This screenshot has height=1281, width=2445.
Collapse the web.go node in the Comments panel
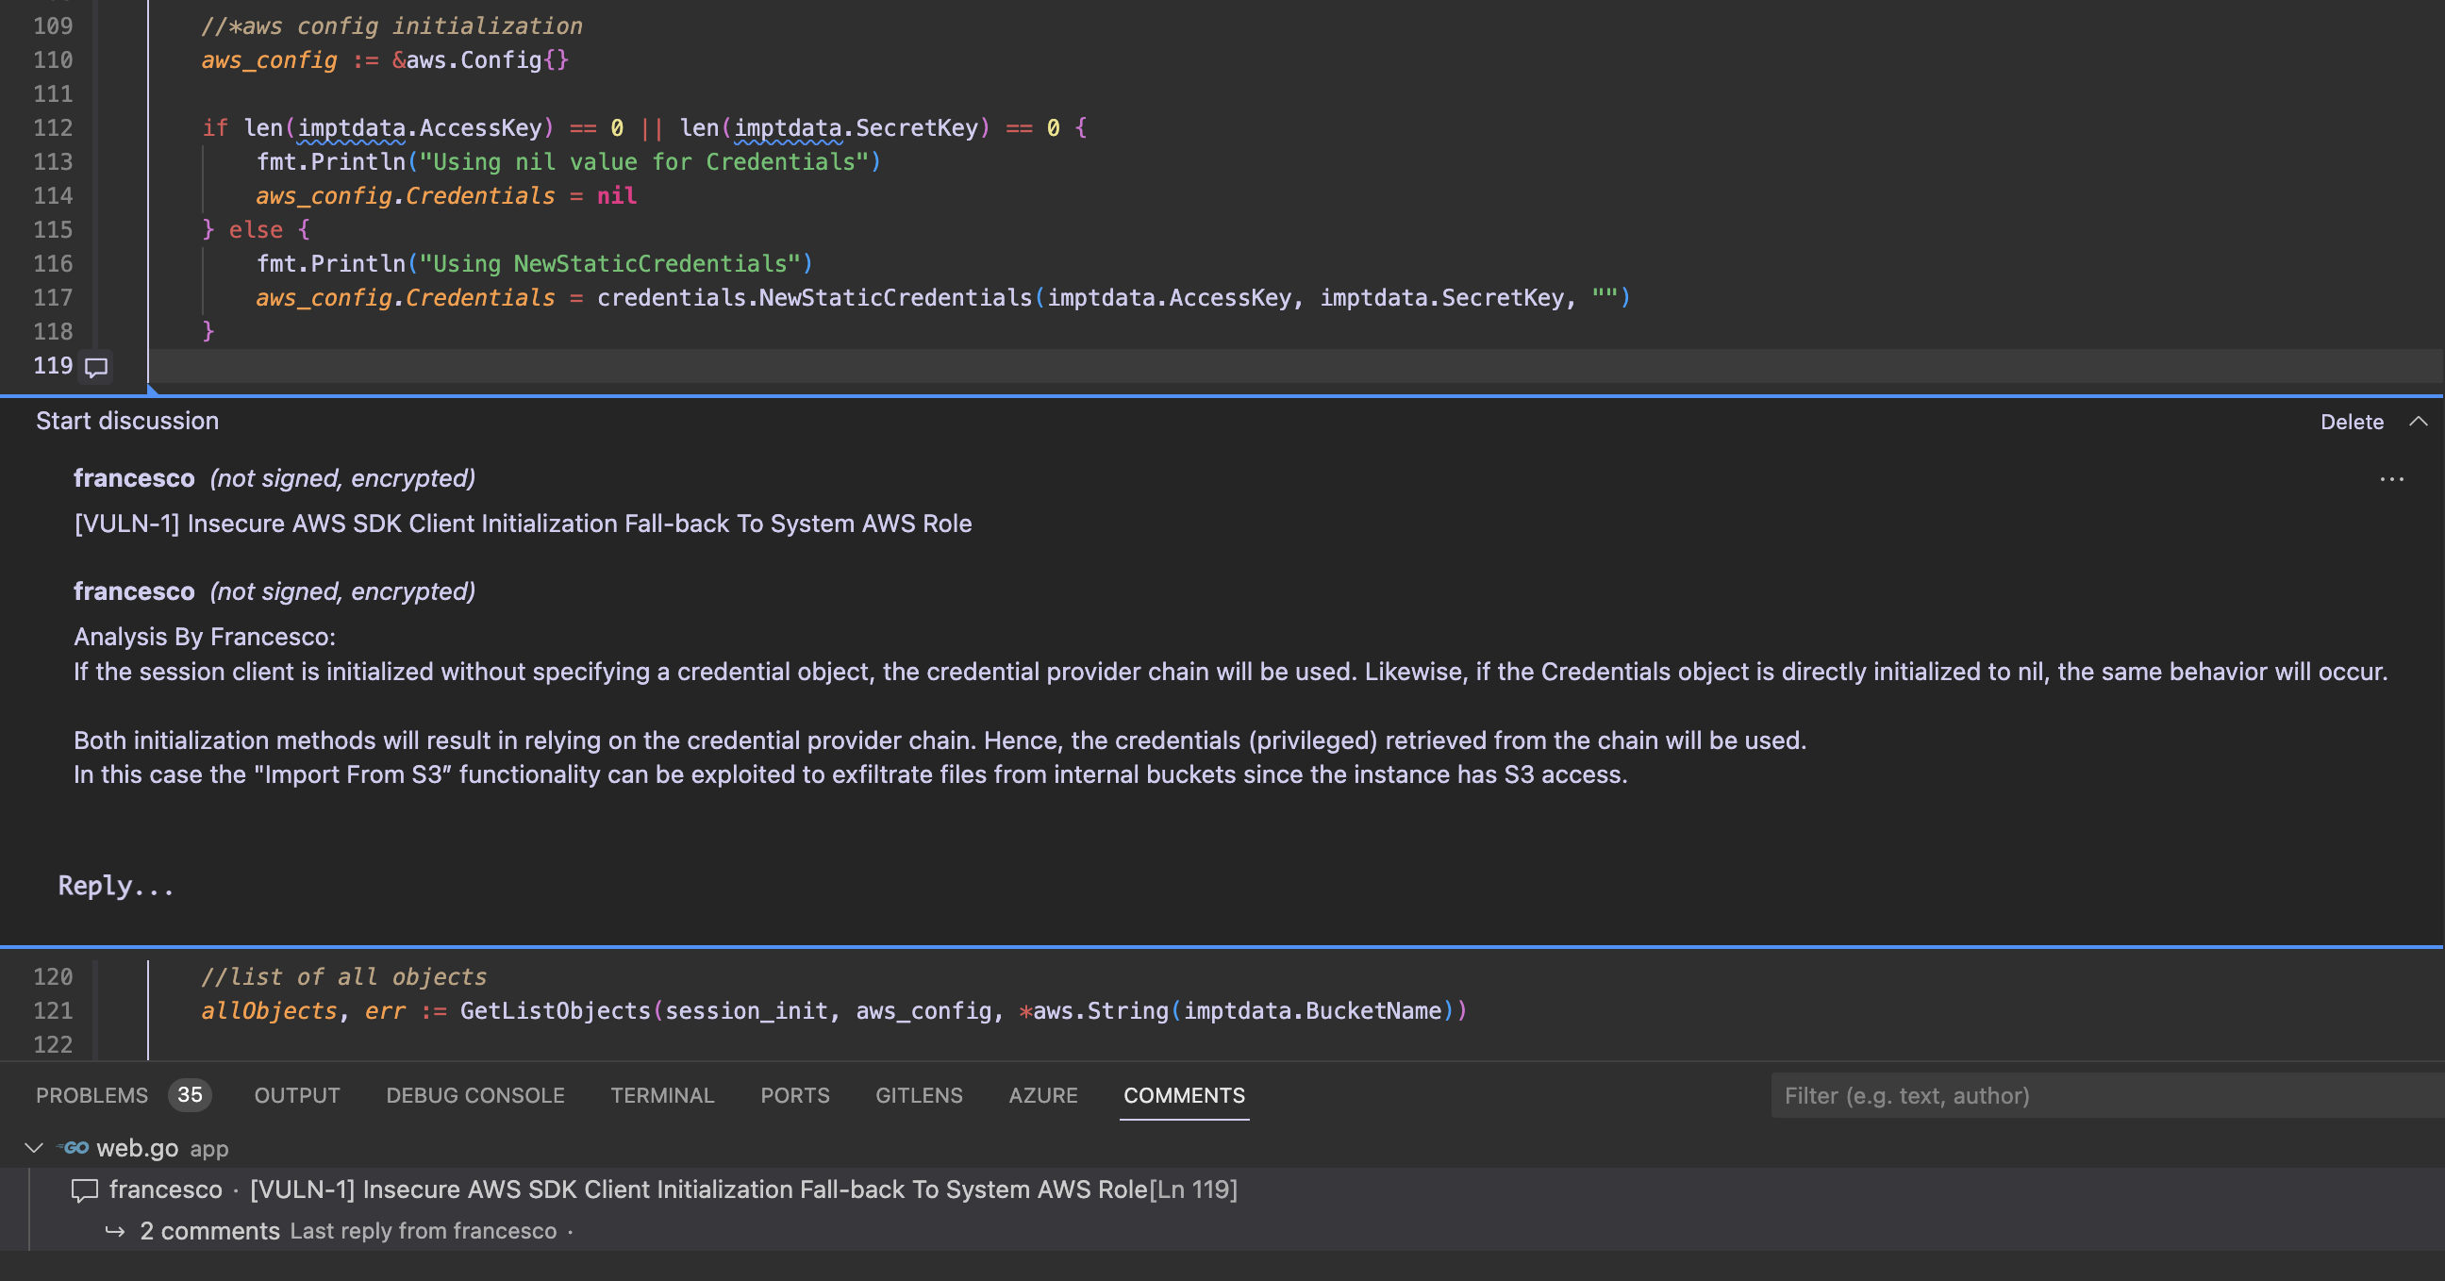[34, 1148]
